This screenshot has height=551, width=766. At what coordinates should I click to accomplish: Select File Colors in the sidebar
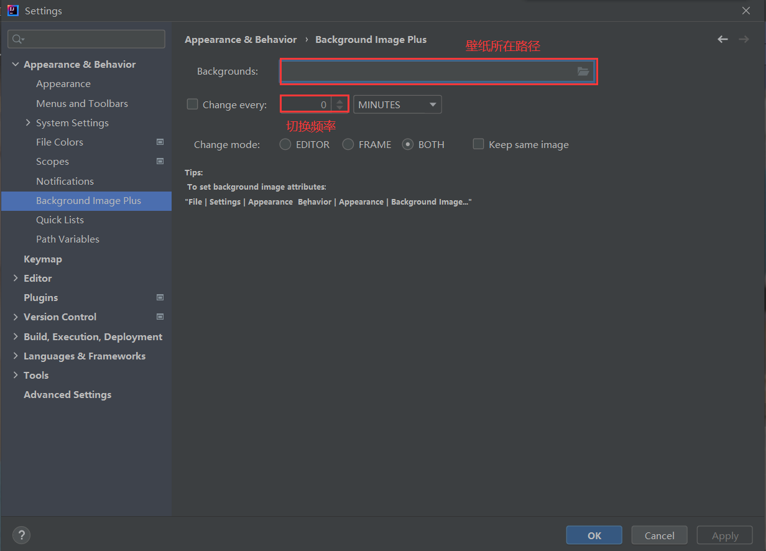tap(60, 142)
